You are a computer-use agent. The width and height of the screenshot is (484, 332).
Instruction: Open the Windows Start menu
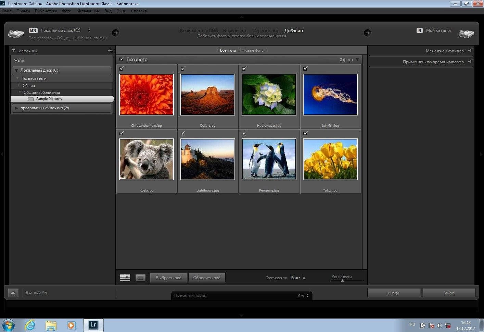click(x=8, y=325)
